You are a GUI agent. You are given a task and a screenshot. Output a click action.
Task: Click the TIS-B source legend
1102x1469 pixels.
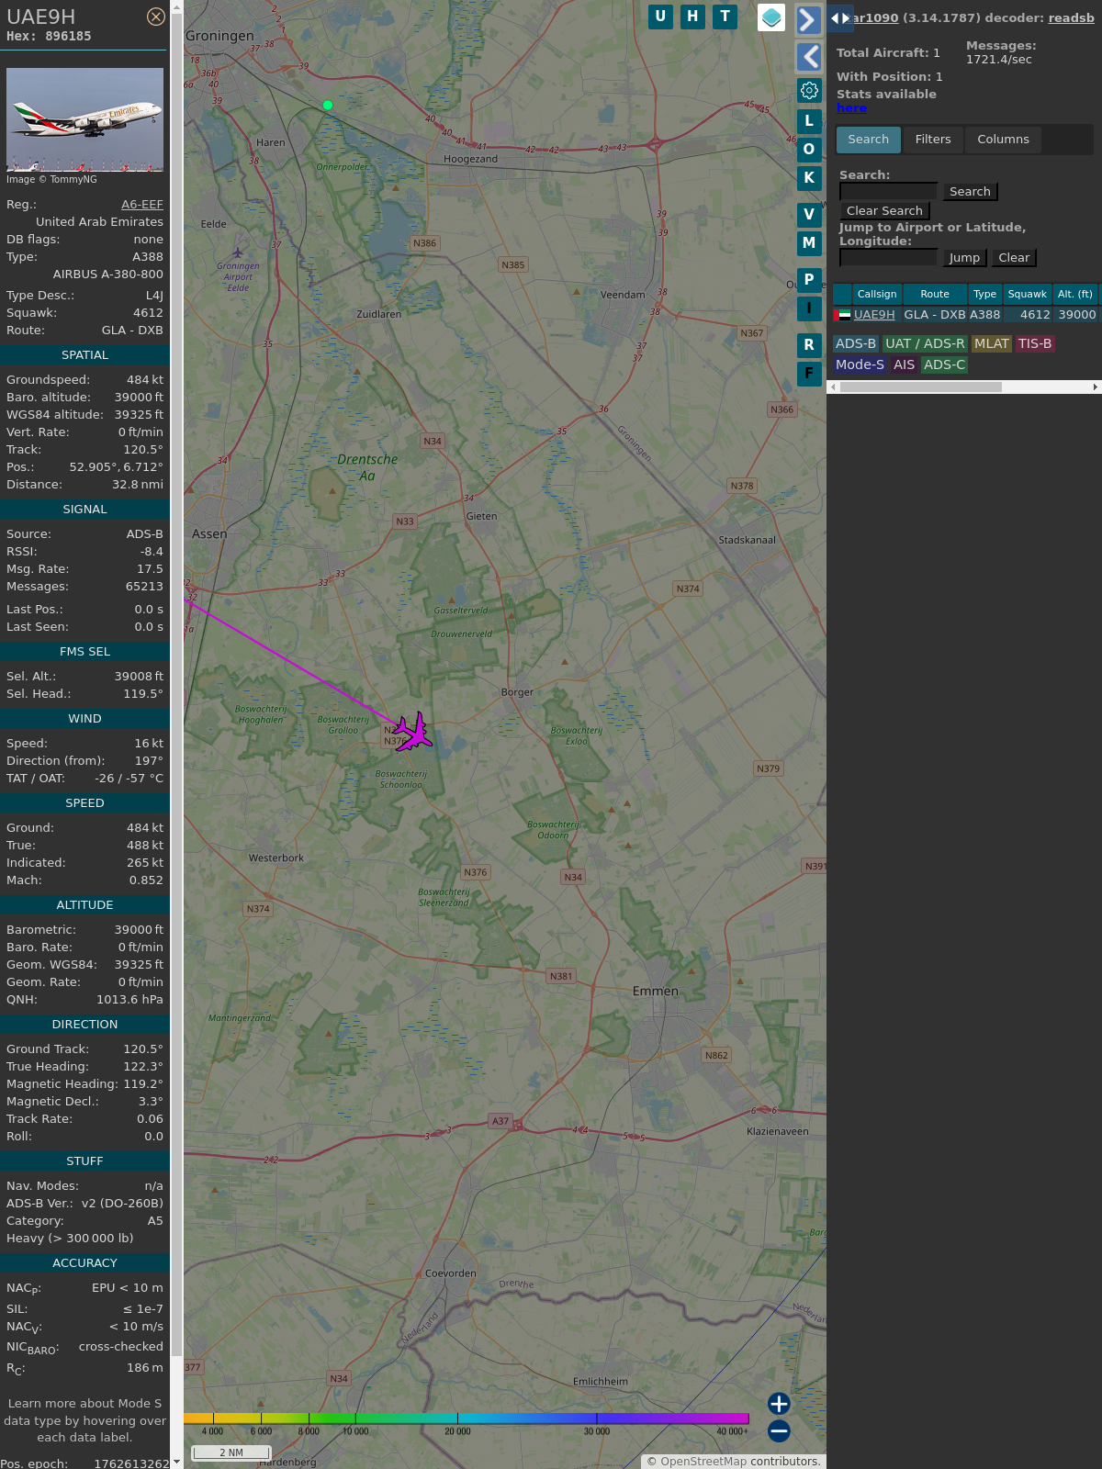pyautogui.click(x=1035, y=343)
